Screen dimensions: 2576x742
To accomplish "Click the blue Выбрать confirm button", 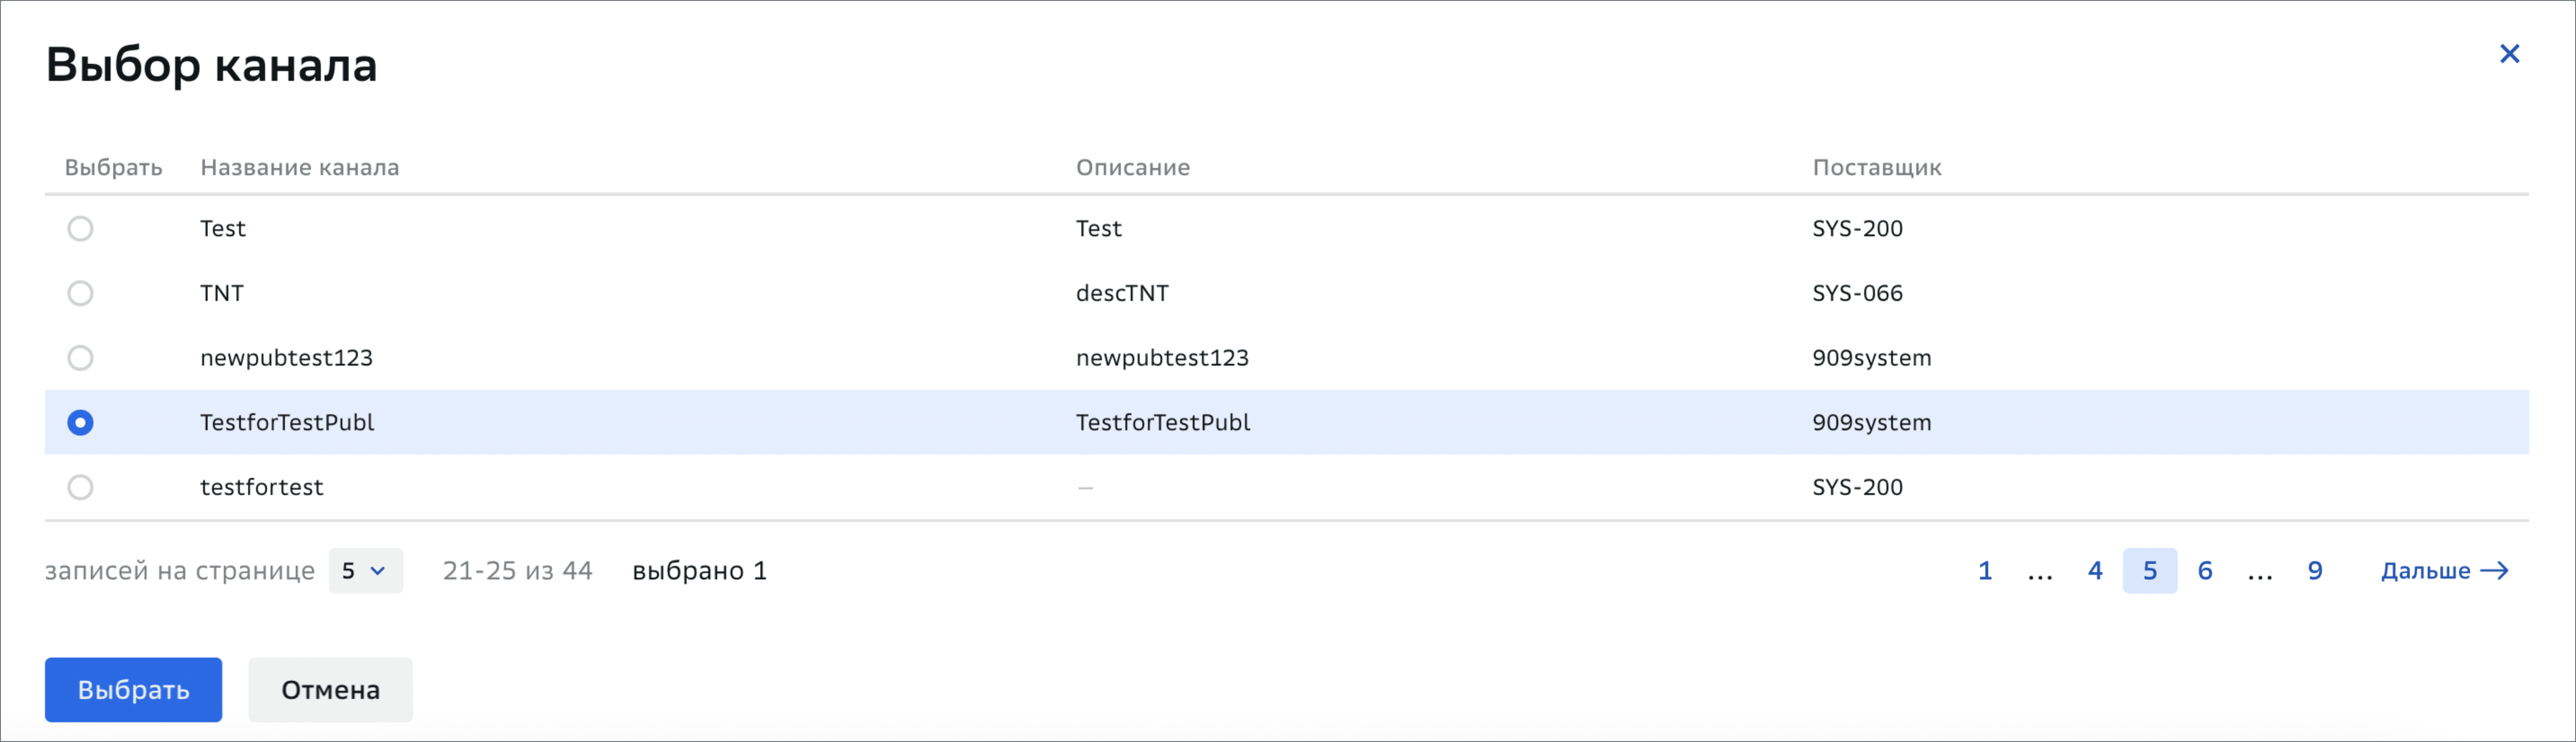I will (133, 689).
